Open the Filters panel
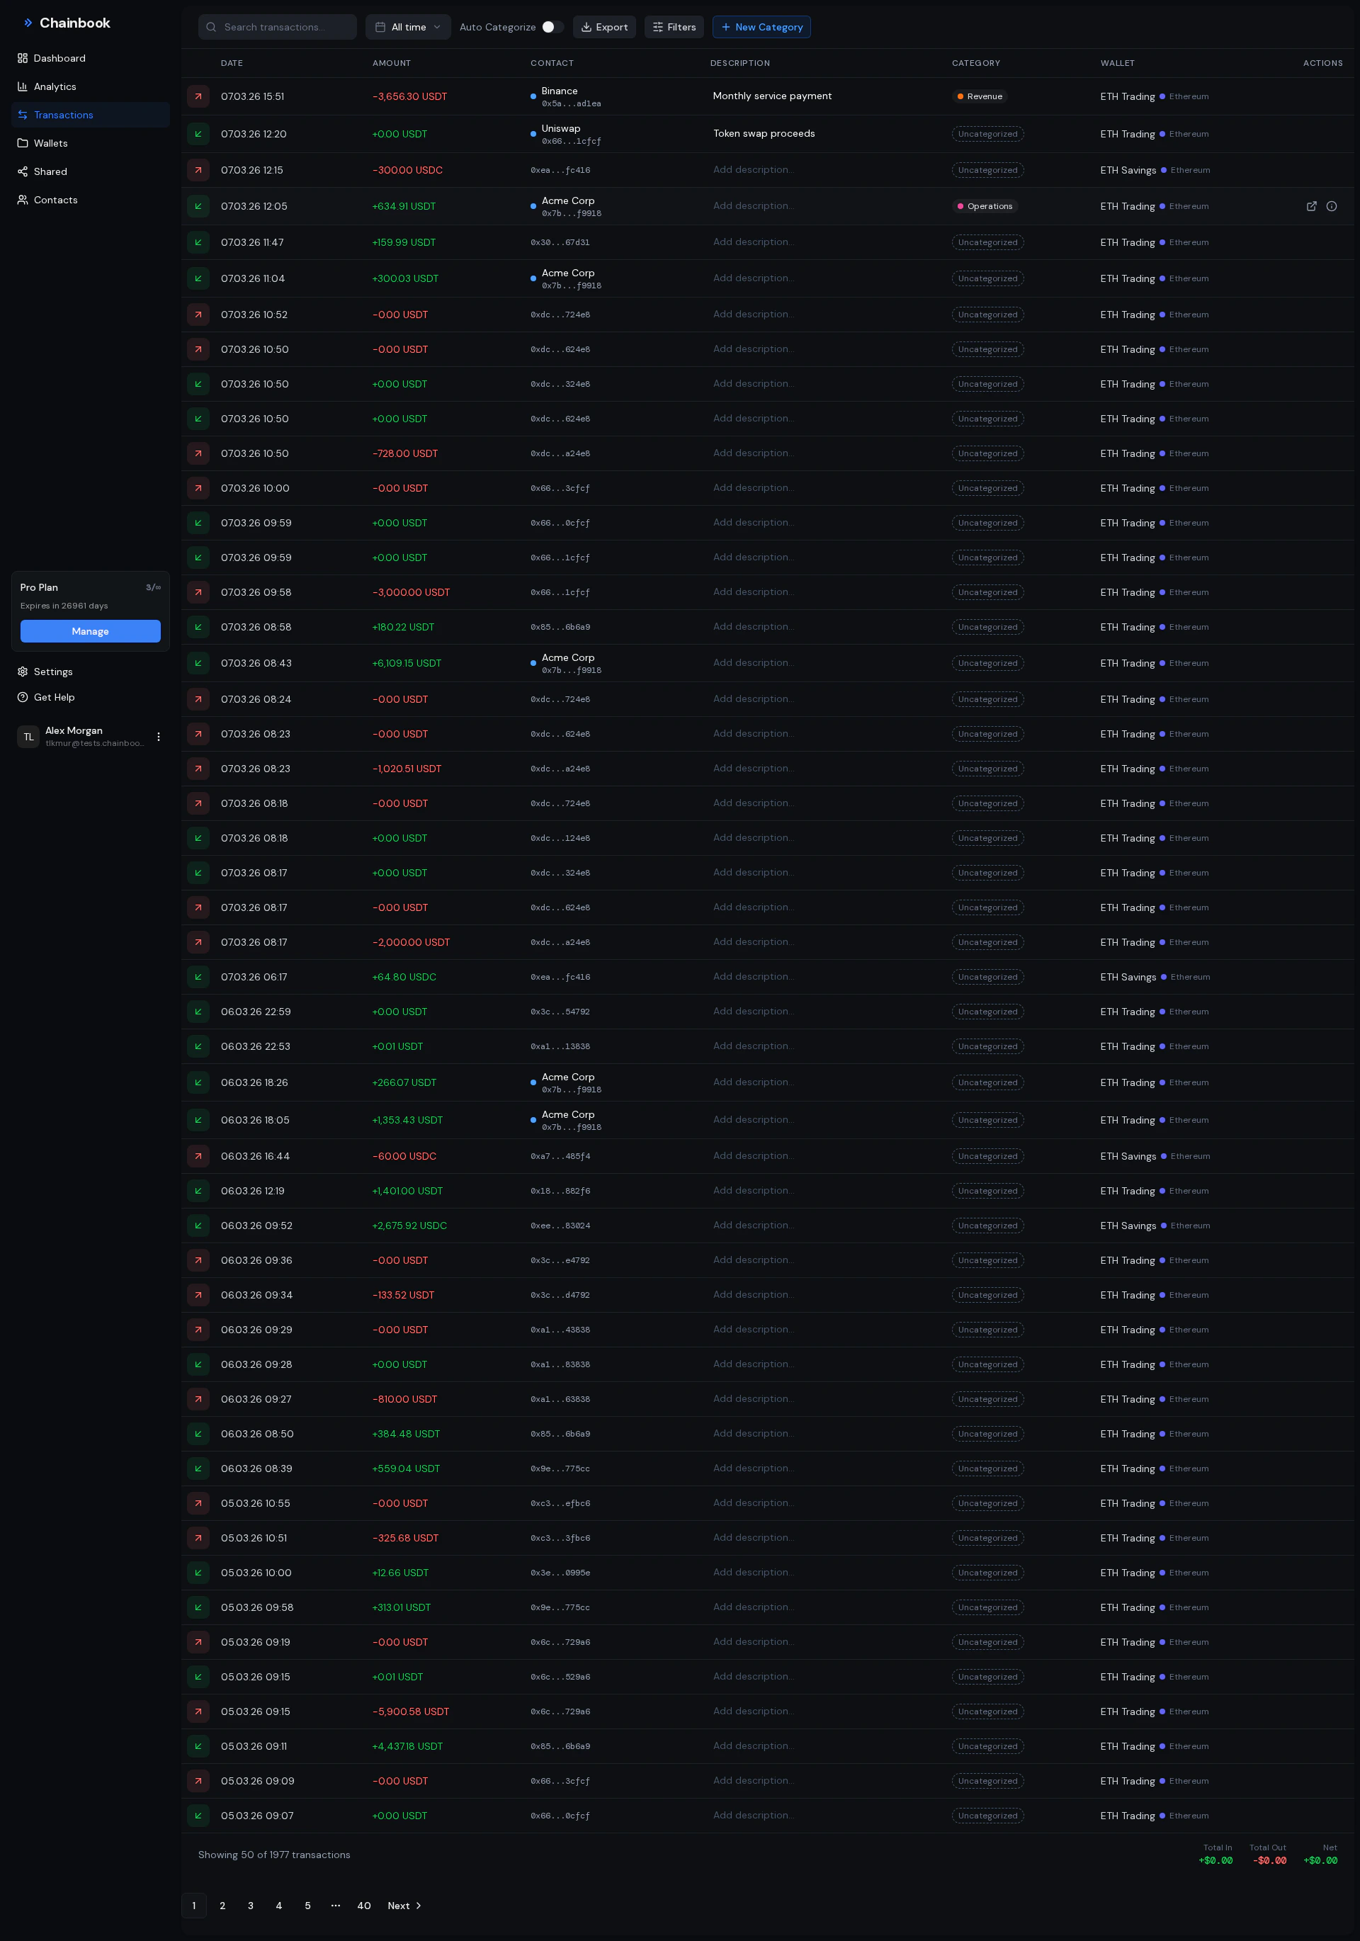Image resolution: width=1360 pixels, height=1941 pixels. [x=674, y=26]
